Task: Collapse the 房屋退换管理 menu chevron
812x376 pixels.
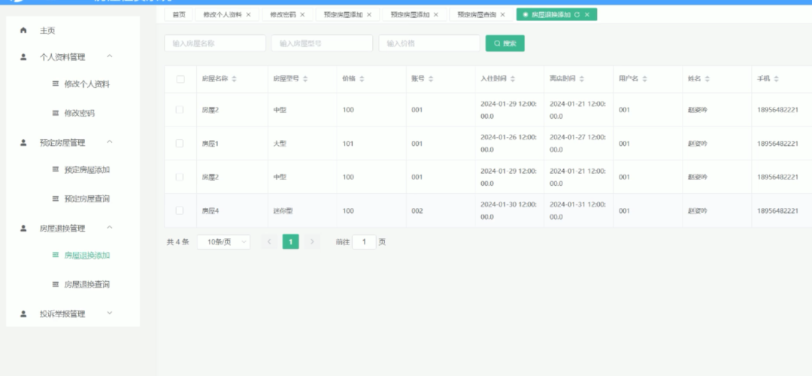Action: point(110,227)
